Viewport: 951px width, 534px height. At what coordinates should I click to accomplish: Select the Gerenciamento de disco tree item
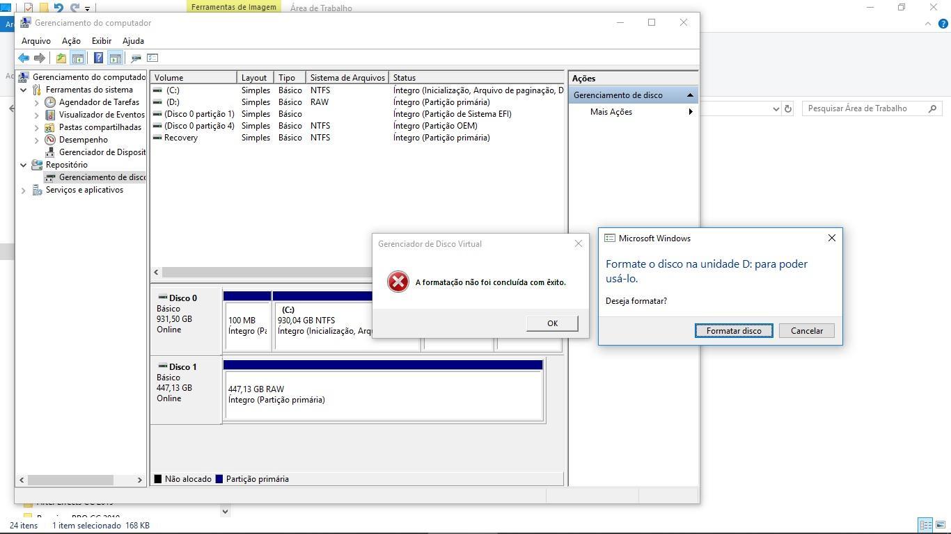pyautogui.click(x=95, y=177)
